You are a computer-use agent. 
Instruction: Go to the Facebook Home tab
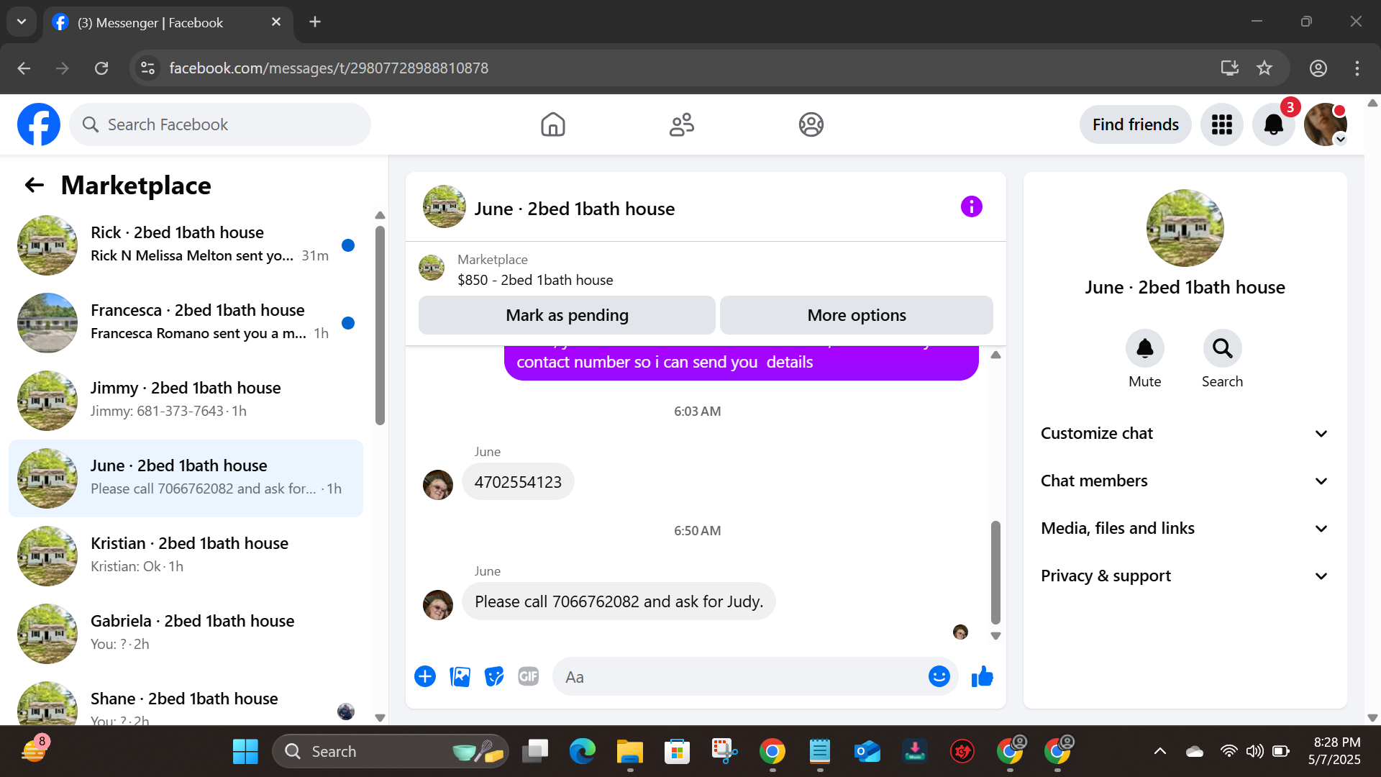click(552, 124)
